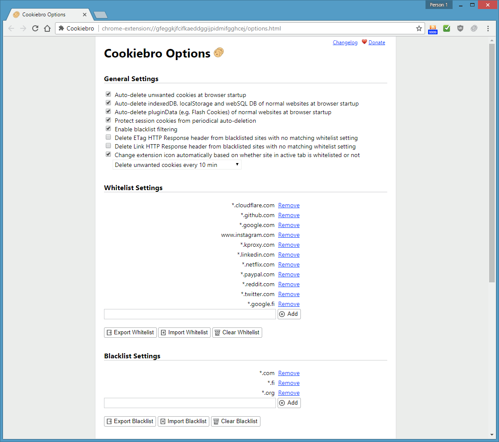The height and width of the screenshot is (442, 499).
Task: Click Add button for whitelist
Action: pyautogui.click(x=289, y=314)
